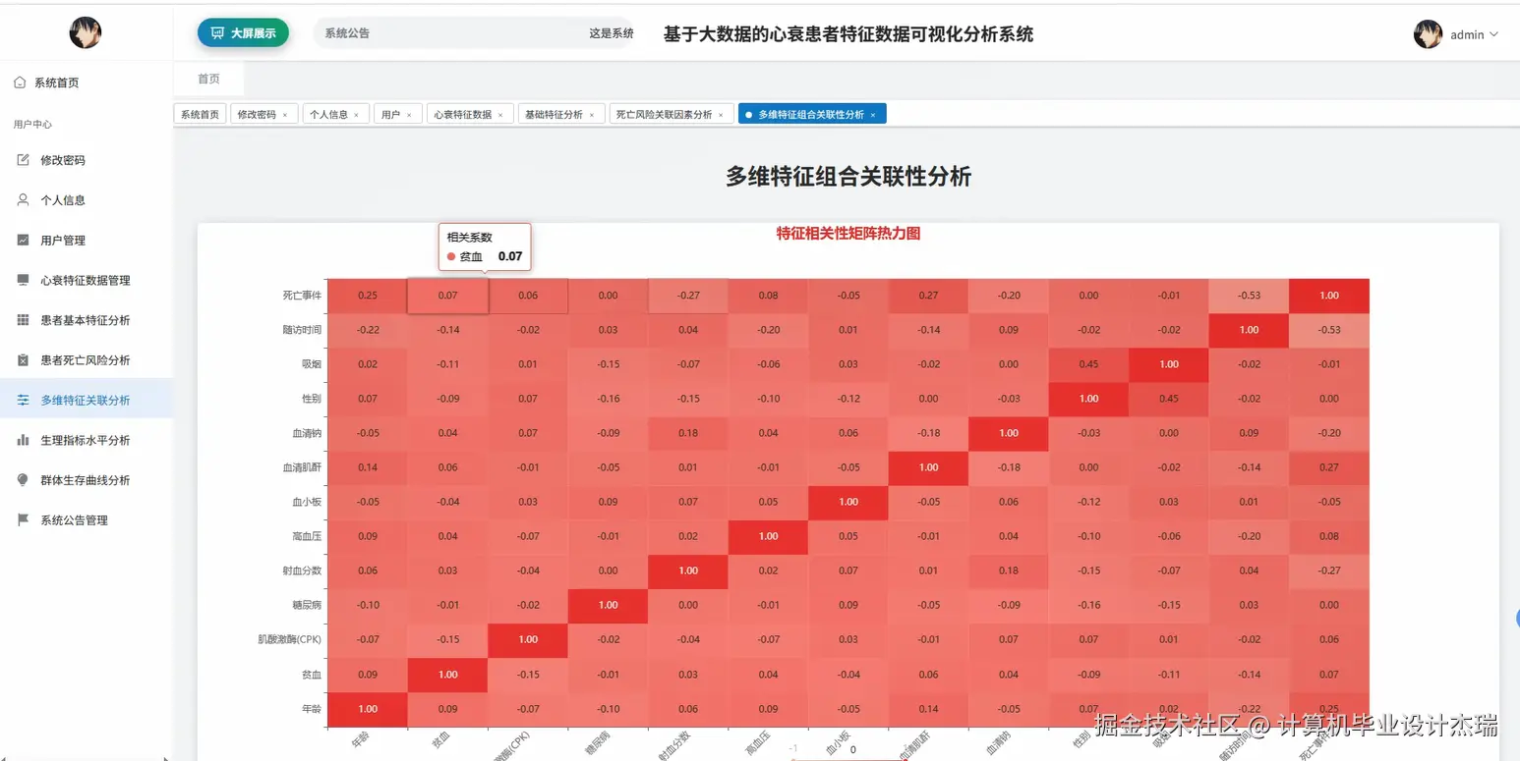Viewport: 1520px width, 761px height.
Task: Close the 心衰特征数据 tab
Action: (500, 115)
